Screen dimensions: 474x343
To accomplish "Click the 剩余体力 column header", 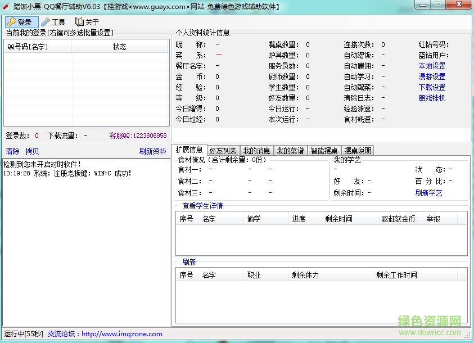I will point(305,275).
